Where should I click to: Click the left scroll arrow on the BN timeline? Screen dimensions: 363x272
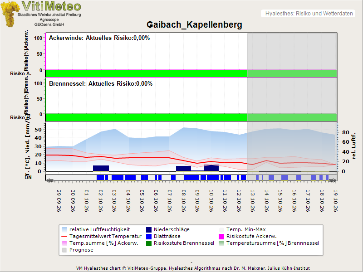(49, 180)
